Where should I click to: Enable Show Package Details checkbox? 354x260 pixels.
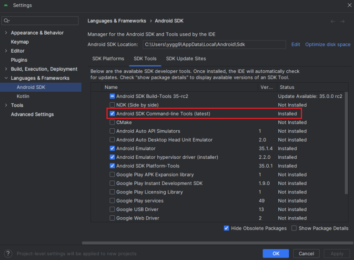click(294, 228)
